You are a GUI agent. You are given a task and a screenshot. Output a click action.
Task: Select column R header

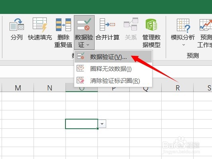point(178,88)
